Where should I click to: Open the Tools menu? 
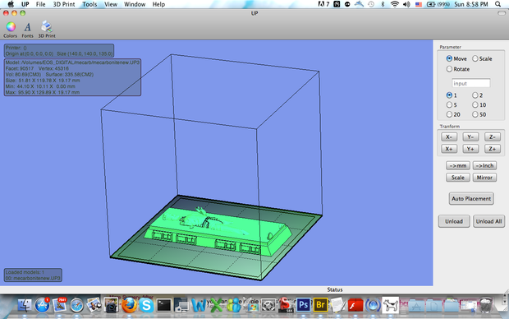coord(89,4)
